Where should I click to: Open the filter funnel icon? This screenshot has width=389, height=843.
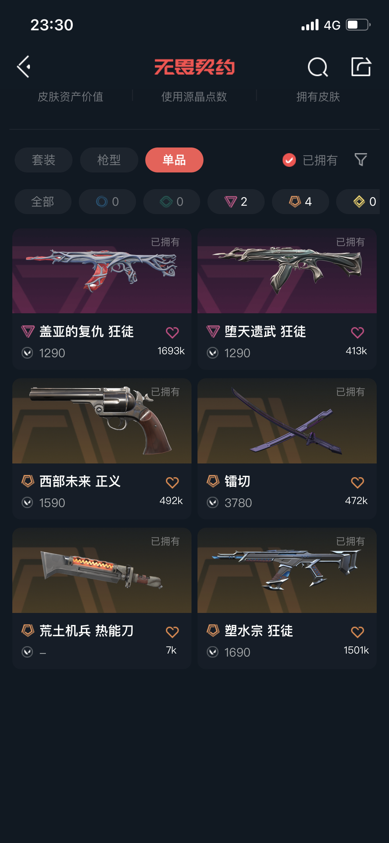tap(361, 159)
